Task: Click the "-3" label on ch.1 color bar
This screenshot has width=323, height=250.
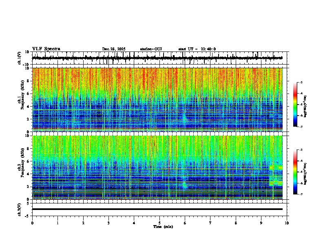Action: pyautogui.click(x=301, y=83)
